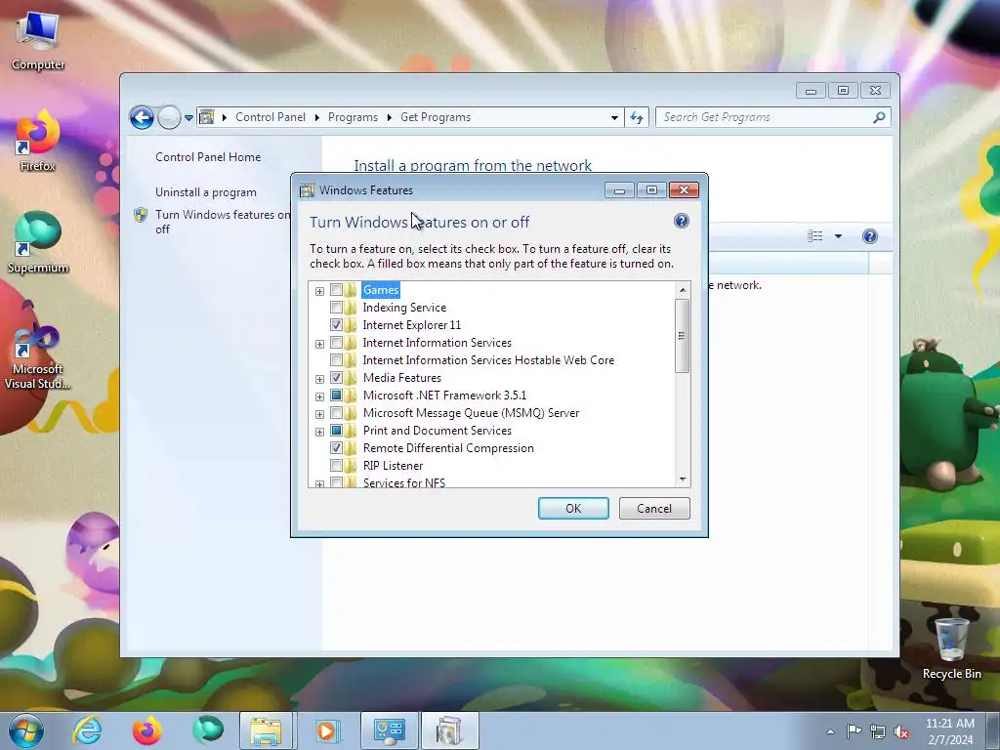The height and width of the screenshot is (750, 1000).
Task: Launch Internet Explorer from the taskbar
Action: (x=87, y=730)
